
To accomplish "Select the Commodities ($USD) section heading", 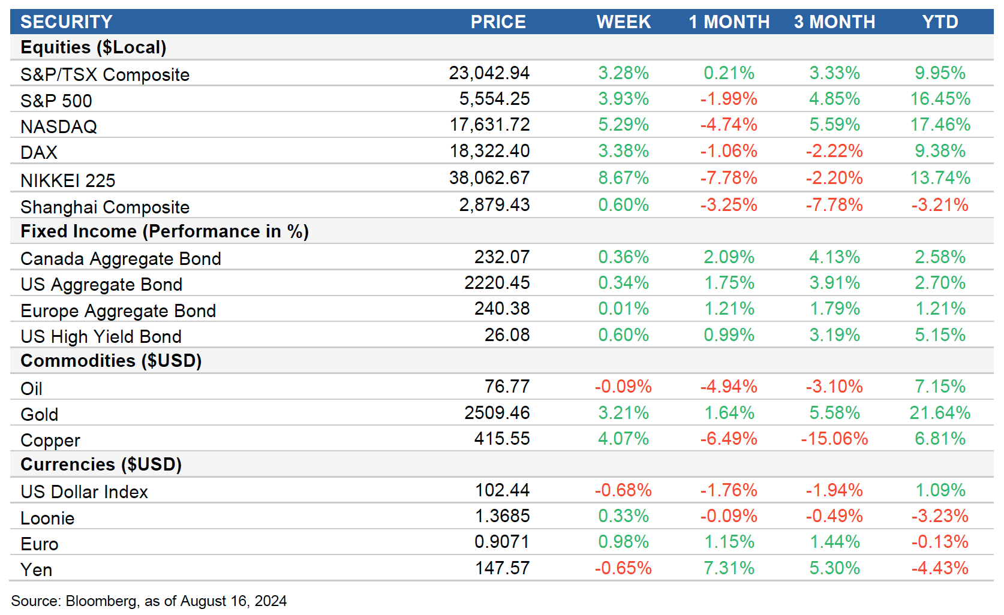I will click(x=111, y=361).
